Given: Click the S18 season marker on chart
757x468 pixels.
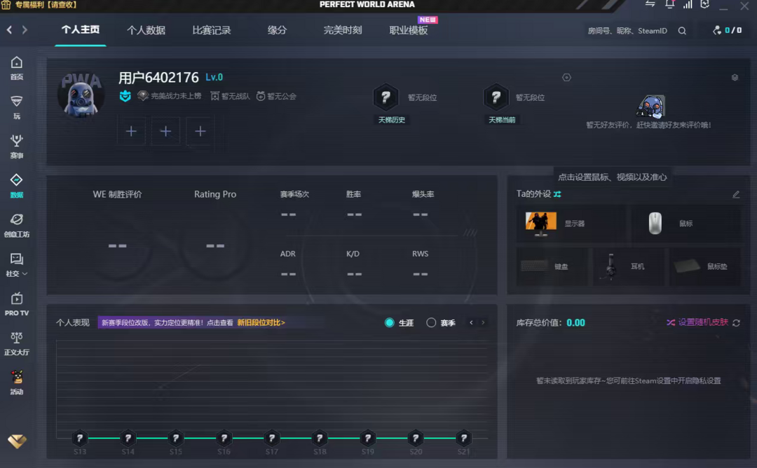Looking at the screenshot, I should coord(320,439).
